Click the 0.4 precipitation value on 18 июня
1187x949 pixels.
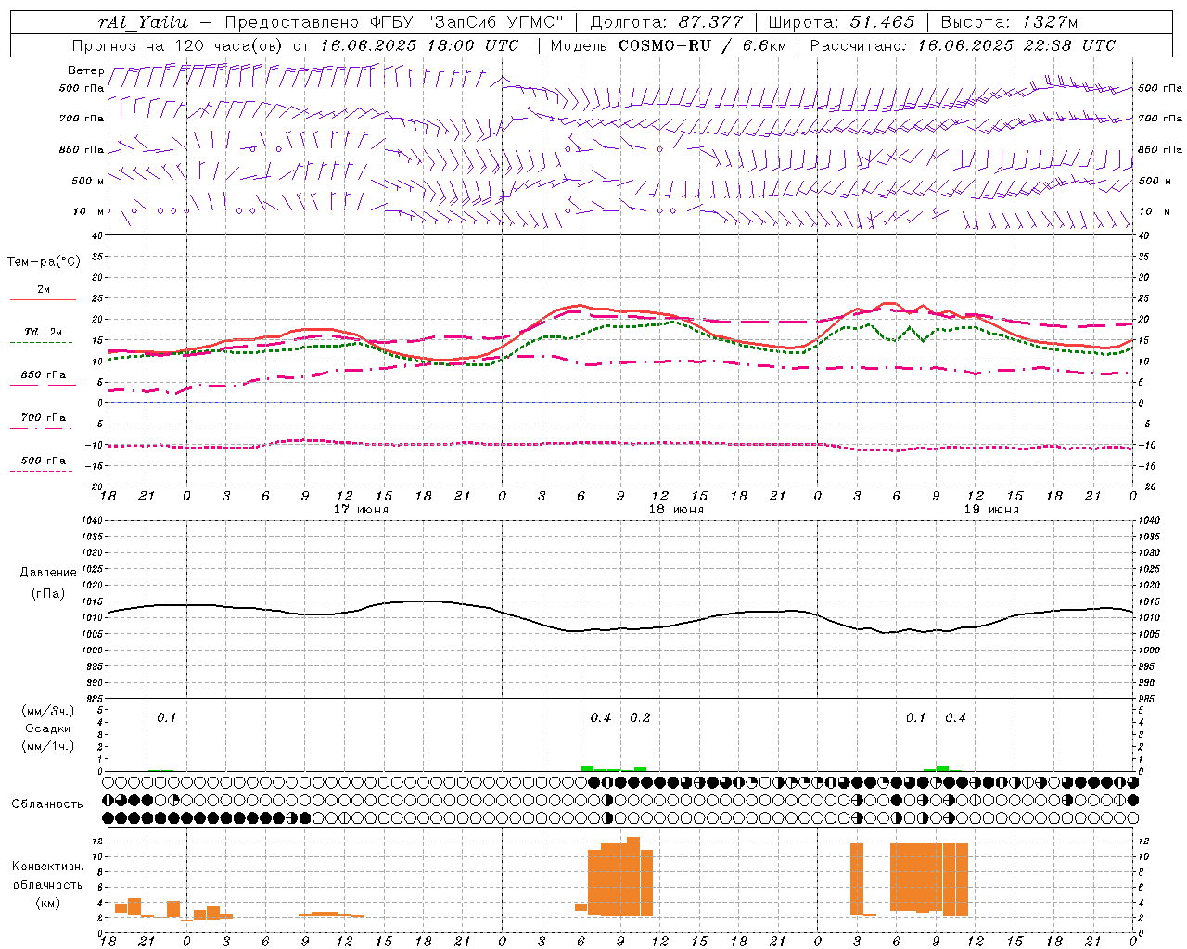point(601,718)
